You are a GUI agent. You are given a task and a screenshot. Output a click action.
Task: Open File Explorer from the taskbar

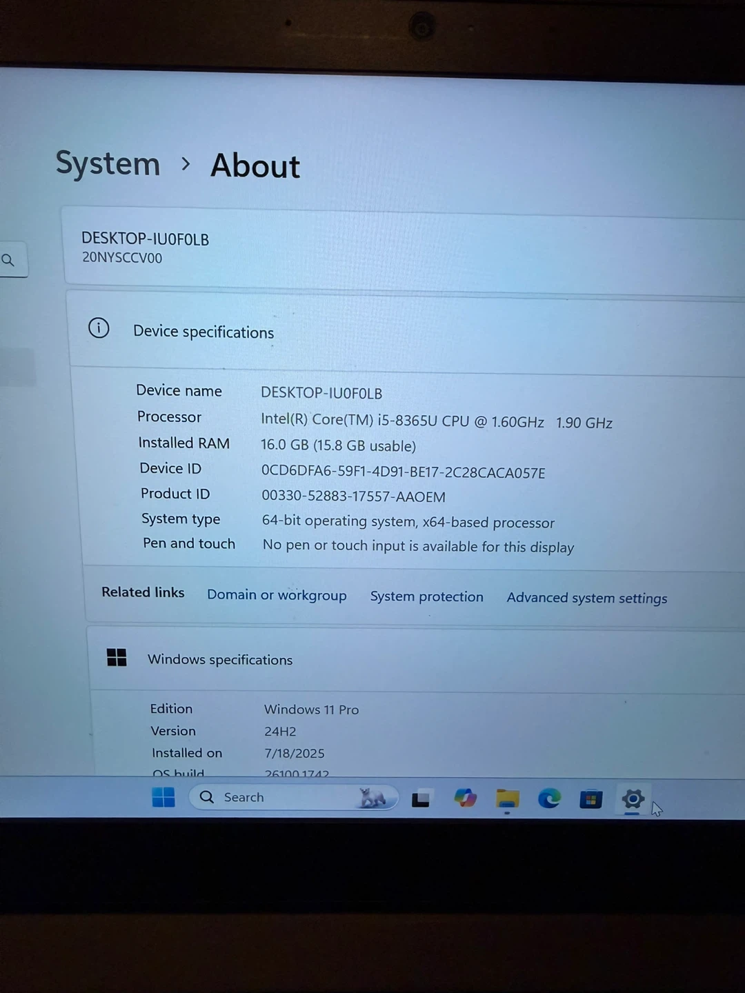[x=508, y=799]
